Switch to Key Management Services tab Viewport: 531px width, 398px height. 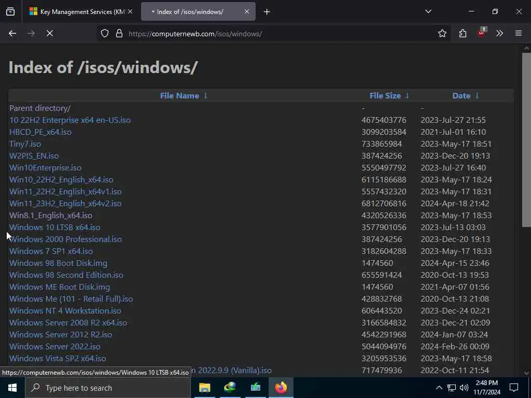click(80, 12)
